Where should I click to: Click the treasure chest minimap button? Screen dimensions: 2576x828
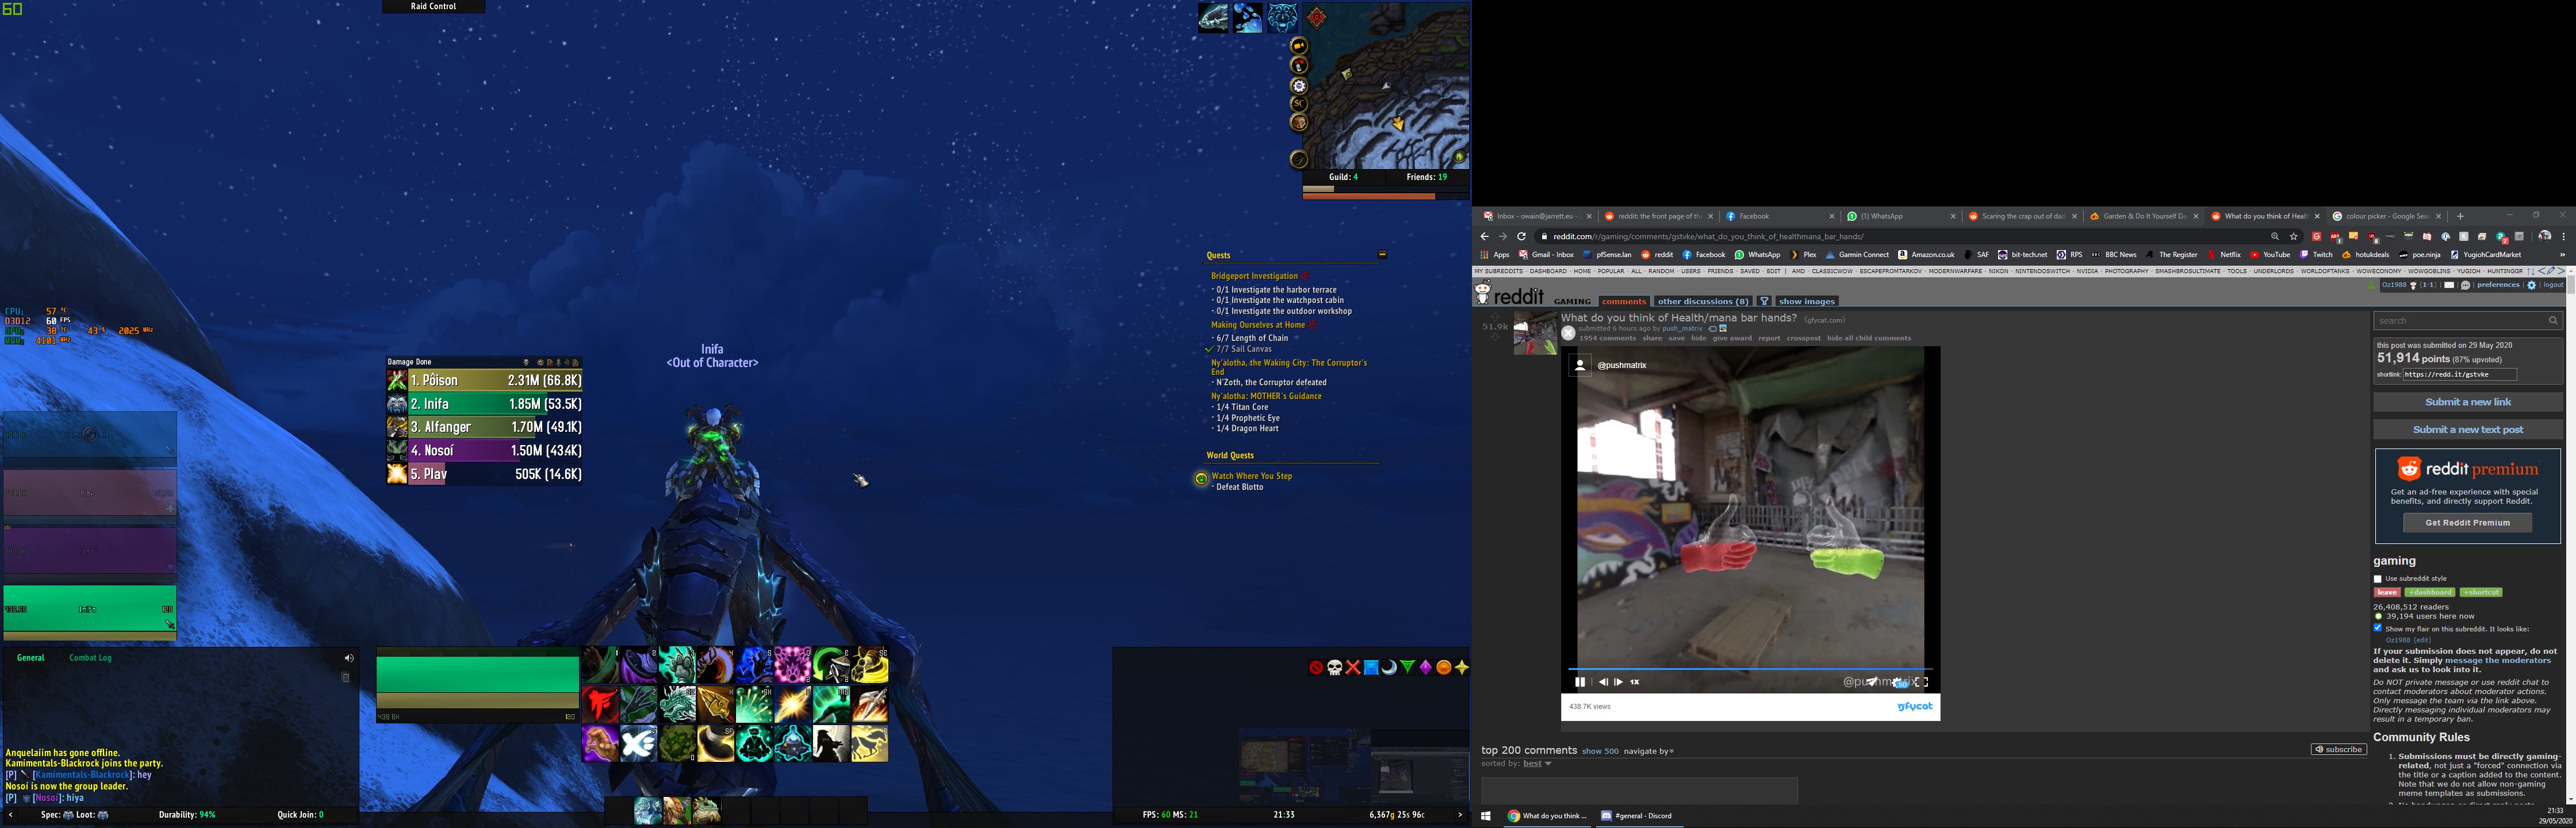(1299, 122)
